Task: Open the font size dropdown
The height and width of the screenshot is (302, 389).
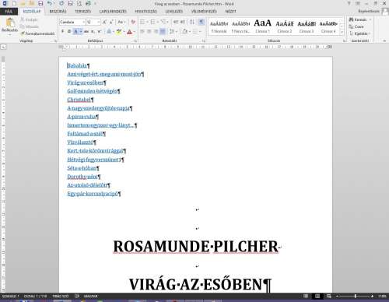Action: [99, 22]
